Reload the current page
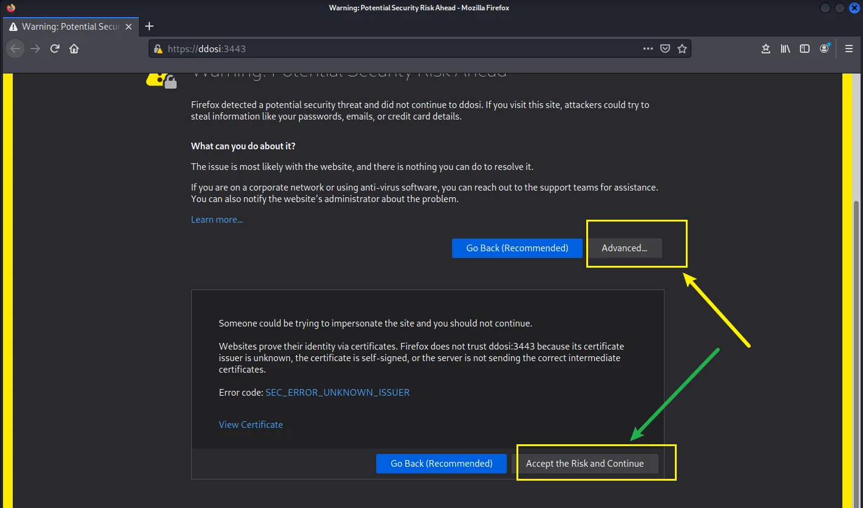The image size is (863, 508). [x=55, y=49]
